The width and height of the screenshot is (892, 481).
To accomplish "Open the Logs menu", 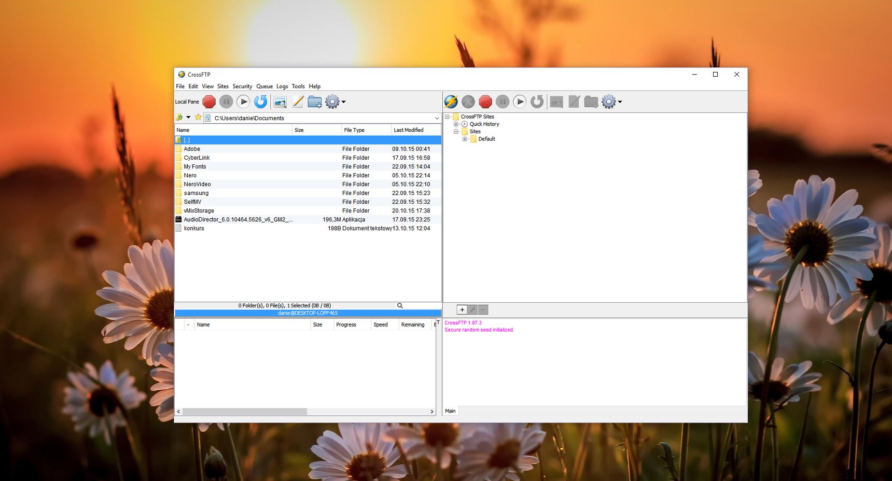I will (x=282, y=87).
